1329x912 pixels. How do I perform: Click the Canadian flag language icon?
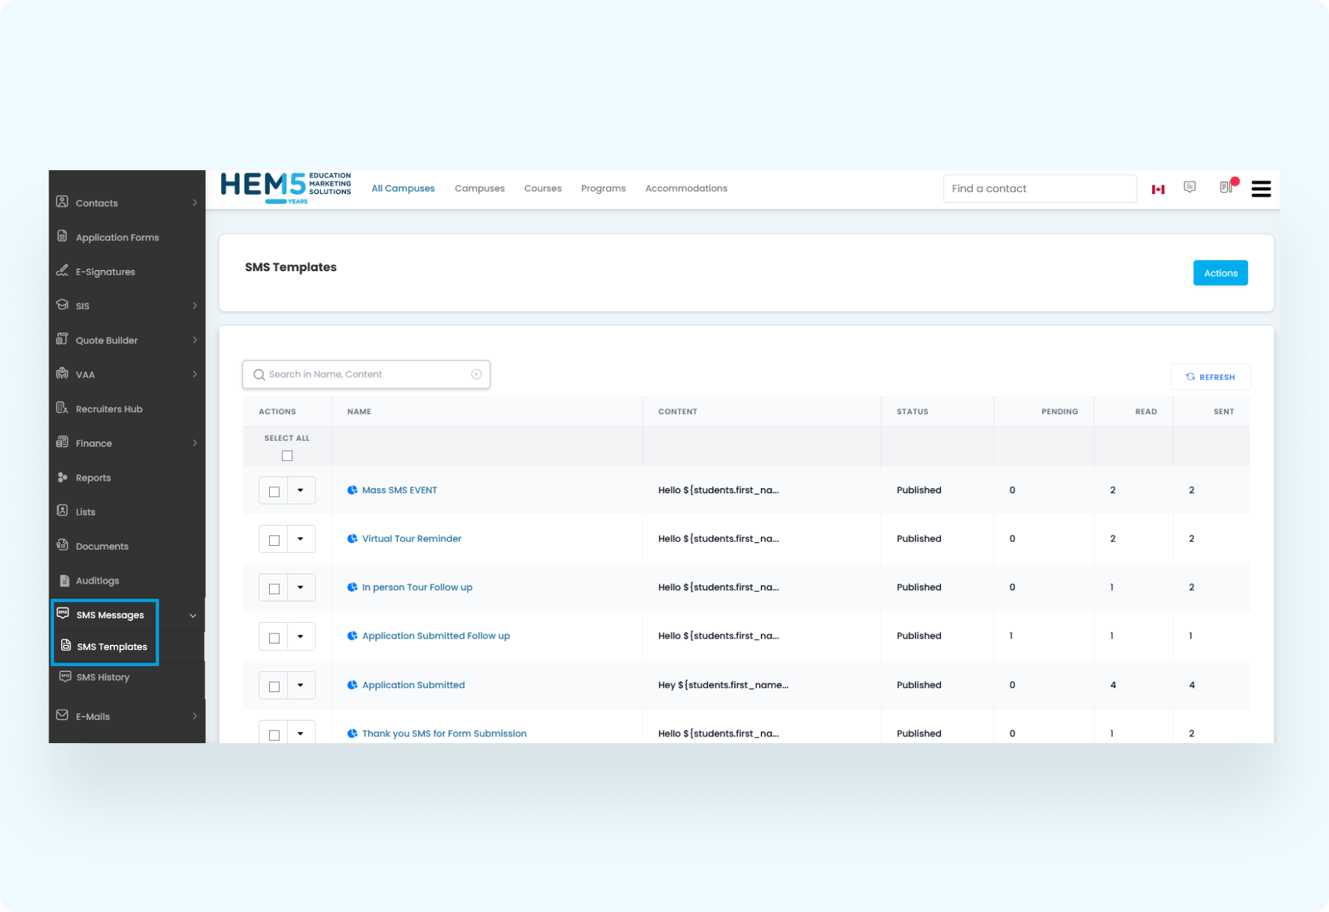[1158, 189]
